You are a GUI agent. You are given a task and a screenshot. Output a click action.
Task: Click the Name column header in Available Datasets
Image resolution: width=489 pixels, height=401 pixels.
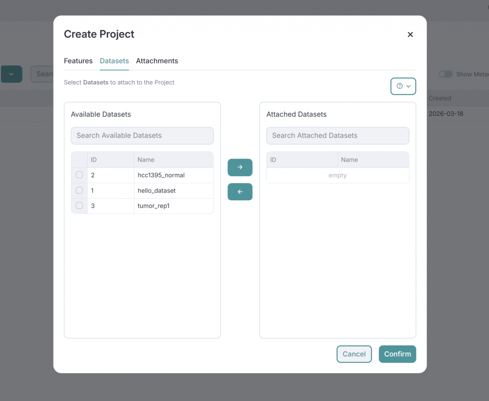(x=146, y=160)
